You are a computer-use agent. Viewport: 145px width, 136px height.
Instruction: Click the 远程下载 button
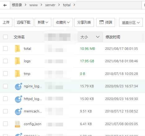(23, 22)
